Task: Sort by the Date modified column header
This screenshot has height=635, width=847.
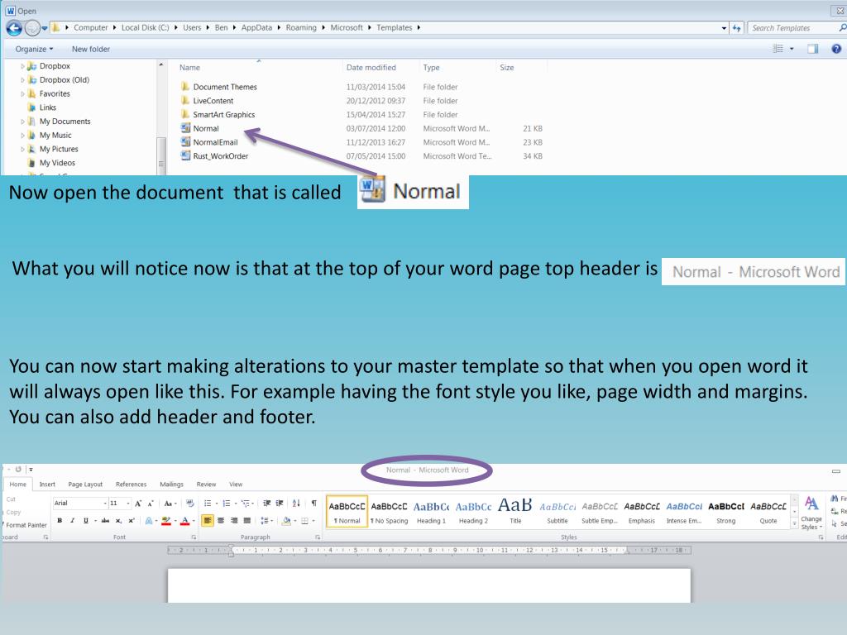Action: point(371,68)
